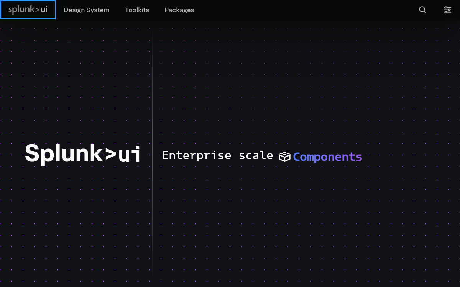The width and height of the screenshot is (460, 287).
Task: Click the Components gradient text
Action: tap(327, 157)
